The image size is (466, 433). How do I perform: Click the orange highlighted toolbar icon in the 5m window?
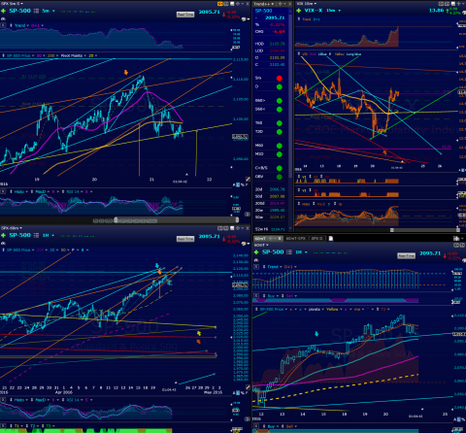click(220, 4)
